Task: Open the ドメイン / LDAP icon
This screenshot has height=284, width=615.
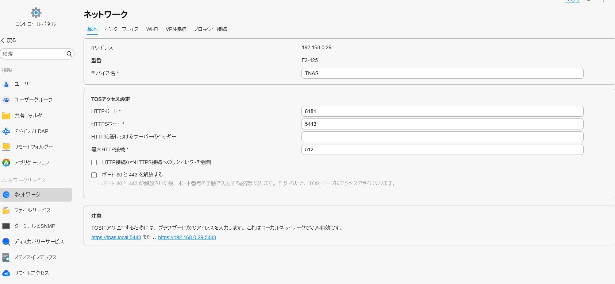Action: pos(6,131)
